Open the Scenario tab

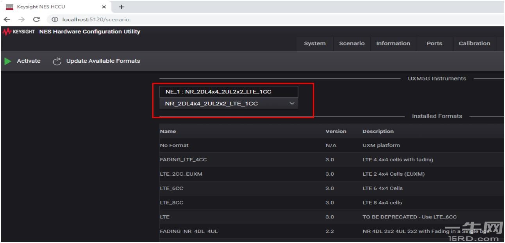(352, 44)
